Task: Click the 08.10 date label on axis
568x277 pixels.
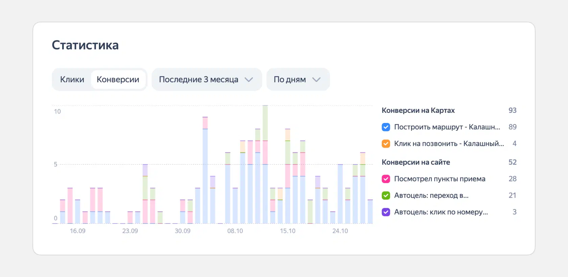Action: point(235,231)
